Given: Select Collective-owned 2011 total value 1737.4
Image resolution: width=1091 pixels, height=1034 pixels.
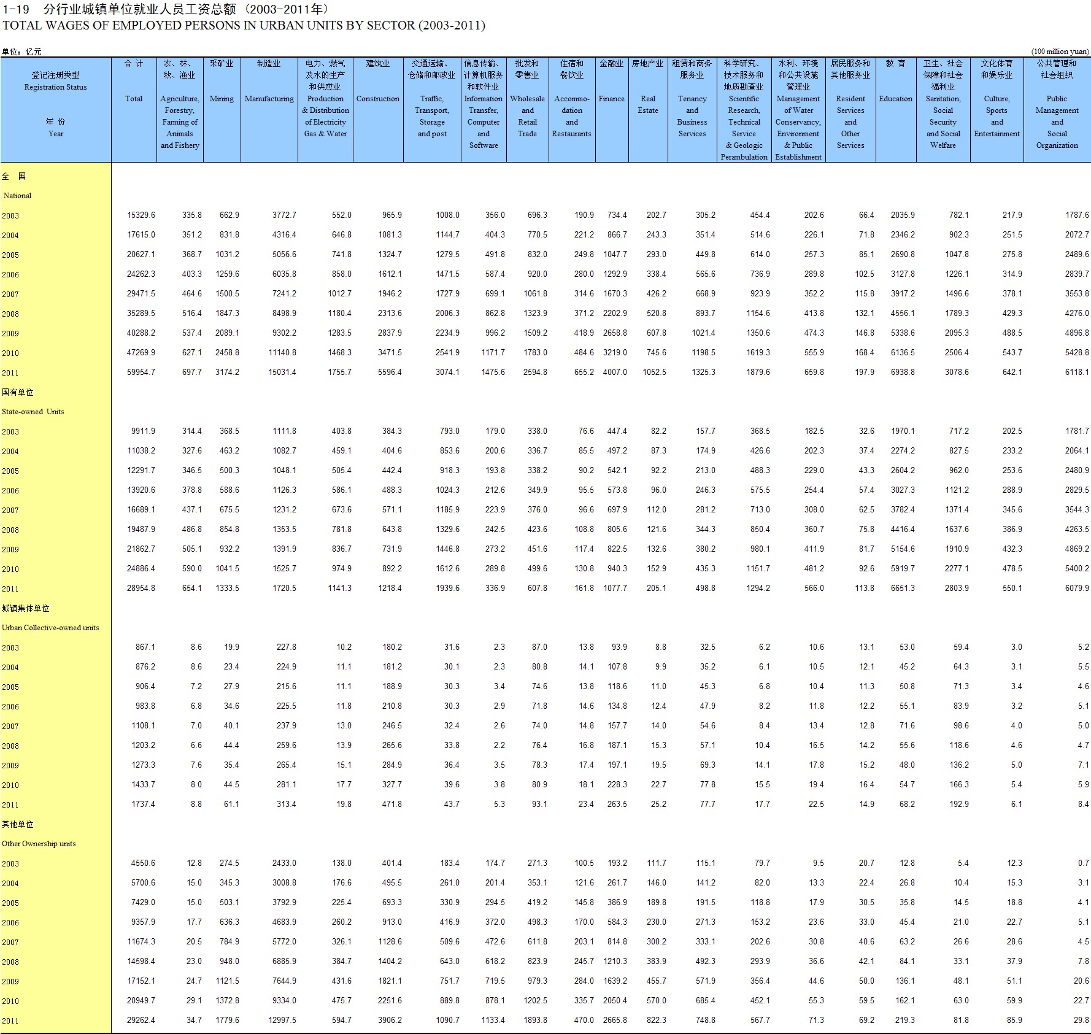Looking at the screenshot, I should pyautogui.click(x=143, y=804).
